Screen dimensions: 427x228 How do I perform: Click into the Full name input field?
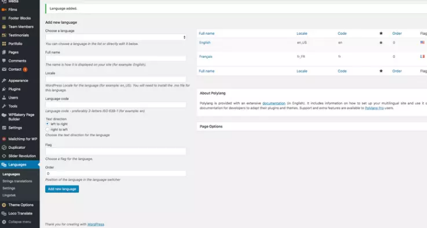click(116, 58)
